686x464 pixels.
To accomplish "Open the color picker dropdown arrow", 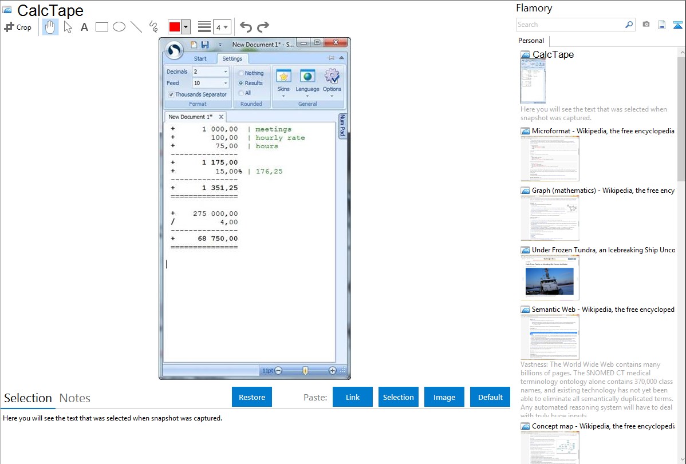I will click(186, 27).
